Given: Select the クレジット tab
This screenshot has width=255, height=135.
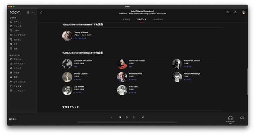Looking at the screenshot, I should (142, 19).
